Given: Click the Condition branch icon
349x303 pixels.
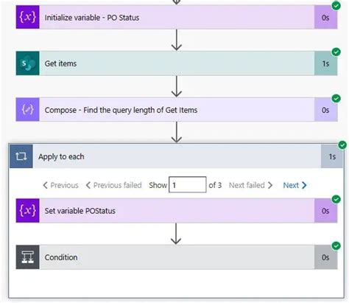Looking at the screenshot, I should coord(28,257).
